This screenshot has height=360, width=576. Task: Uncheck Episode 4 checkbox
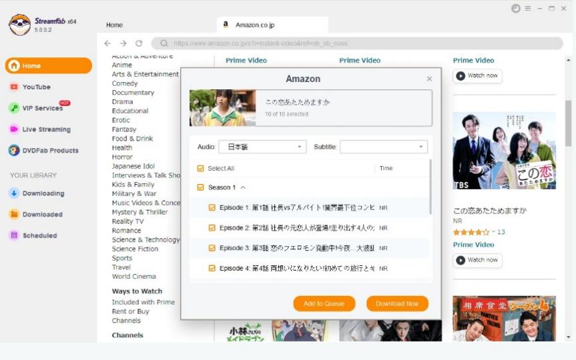pyautogui.click(x=212, y=268)
